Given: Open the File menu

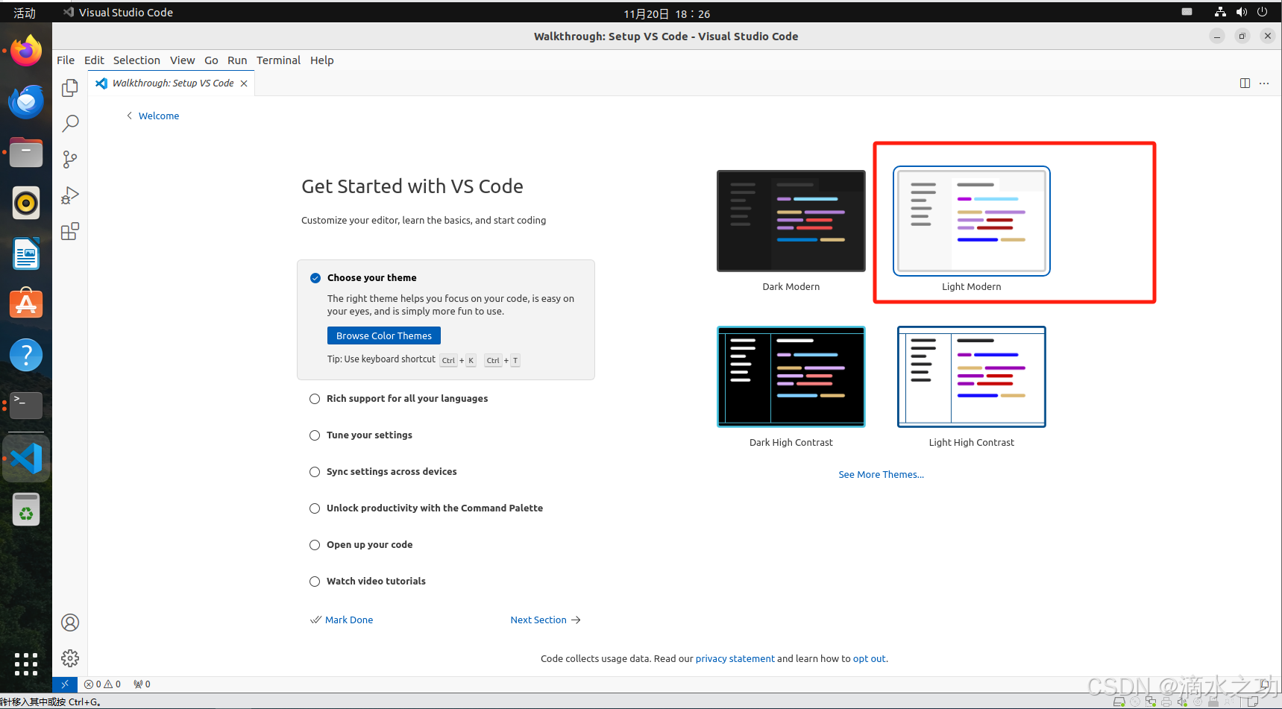Looking at the screenshot, I should point(66,60).
